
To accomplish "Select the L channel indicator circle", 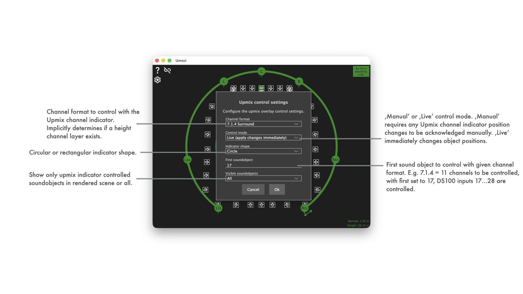I will [x=224, y=81].
